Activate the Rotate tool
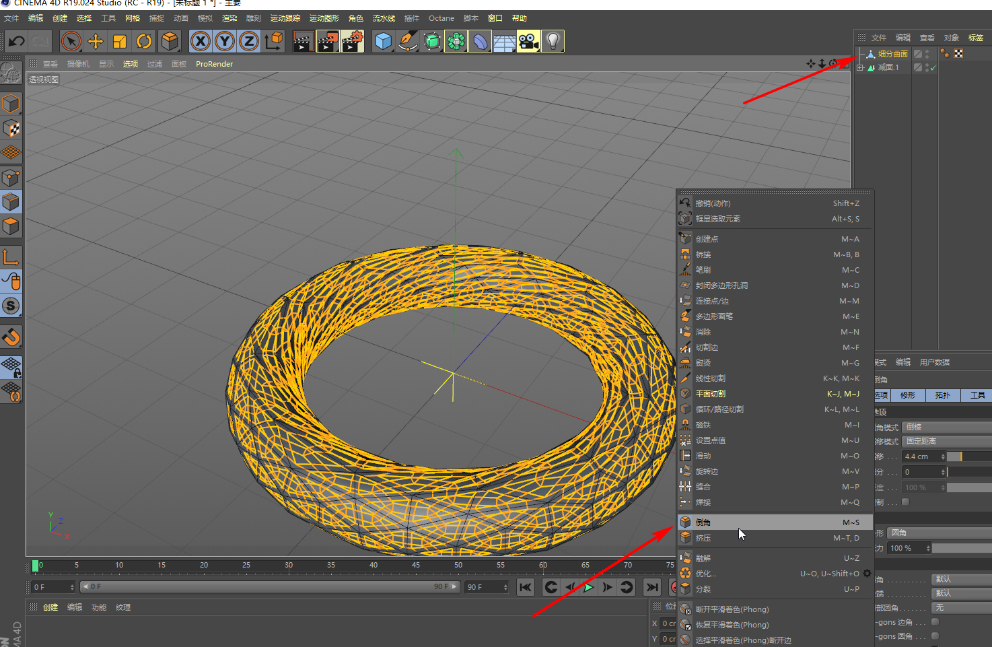The height and width of the screenshot is (647, 992). tap(144, 41)
